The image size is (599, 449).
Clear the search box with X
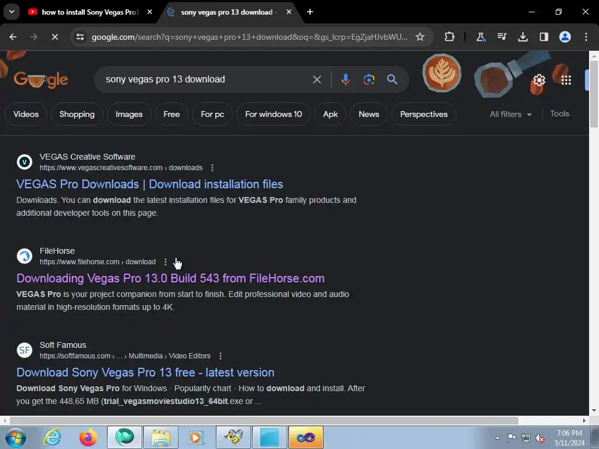(x=317, y=80)
